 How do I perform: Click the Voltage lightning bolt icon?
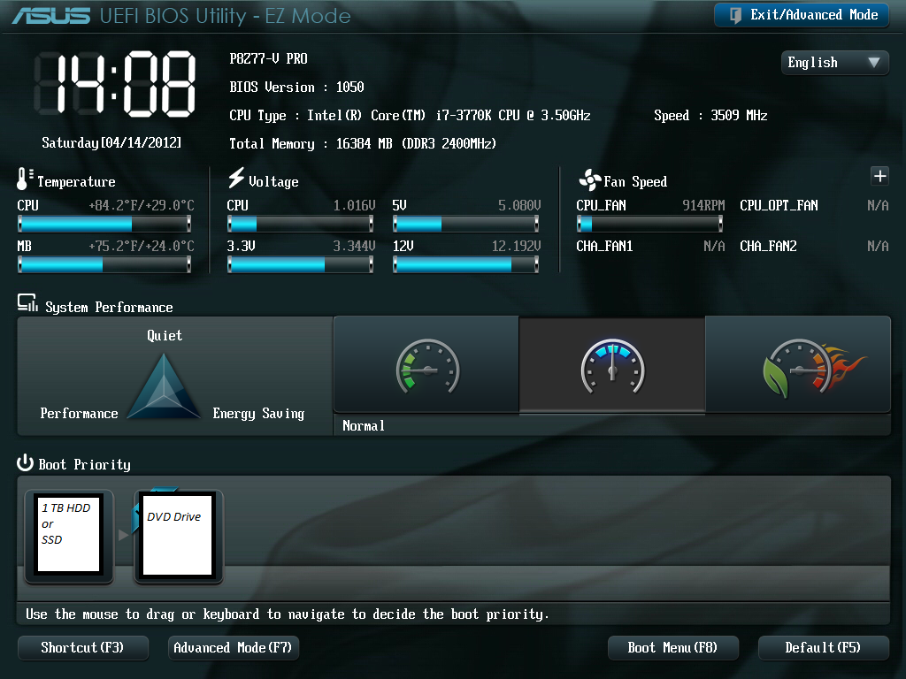click(x=235, y=178)
